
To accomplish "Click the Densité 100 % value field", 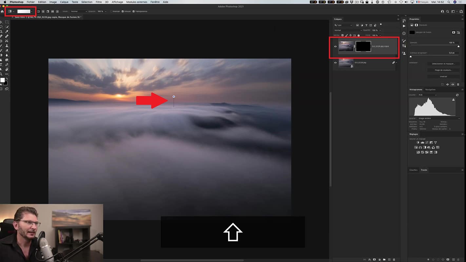I will coord(452,43).
